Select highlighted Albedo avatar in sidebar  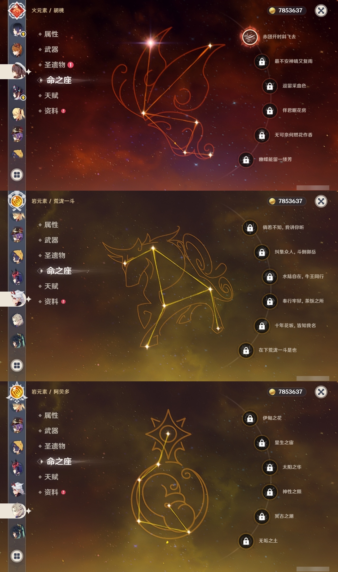(18, 510)
